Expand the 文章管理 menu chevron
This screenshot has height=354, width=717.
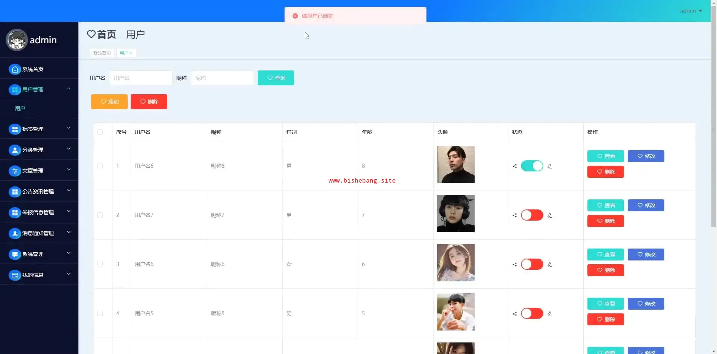click(x=69, y=170)
